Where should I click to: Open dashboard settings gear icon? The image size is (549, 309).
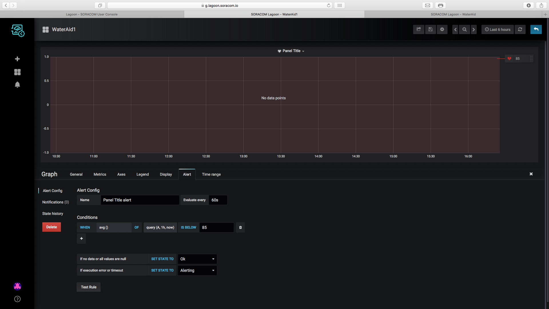coord(442,29)
